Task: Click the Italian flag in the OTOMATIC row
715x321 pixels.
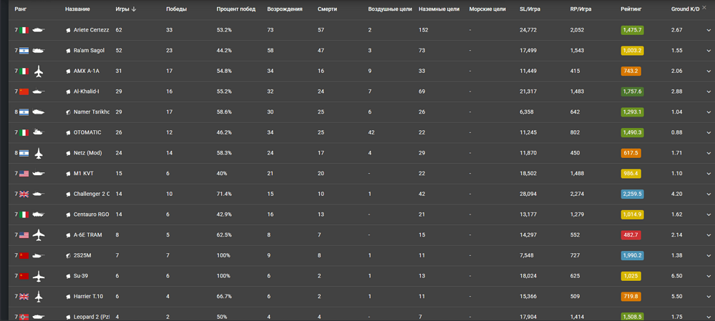Action: pyautogui.click(x=24, y=133)
